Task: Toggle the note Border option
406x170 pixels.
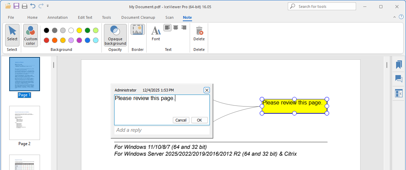Action: pyautogui.click(x=137, y=30)
